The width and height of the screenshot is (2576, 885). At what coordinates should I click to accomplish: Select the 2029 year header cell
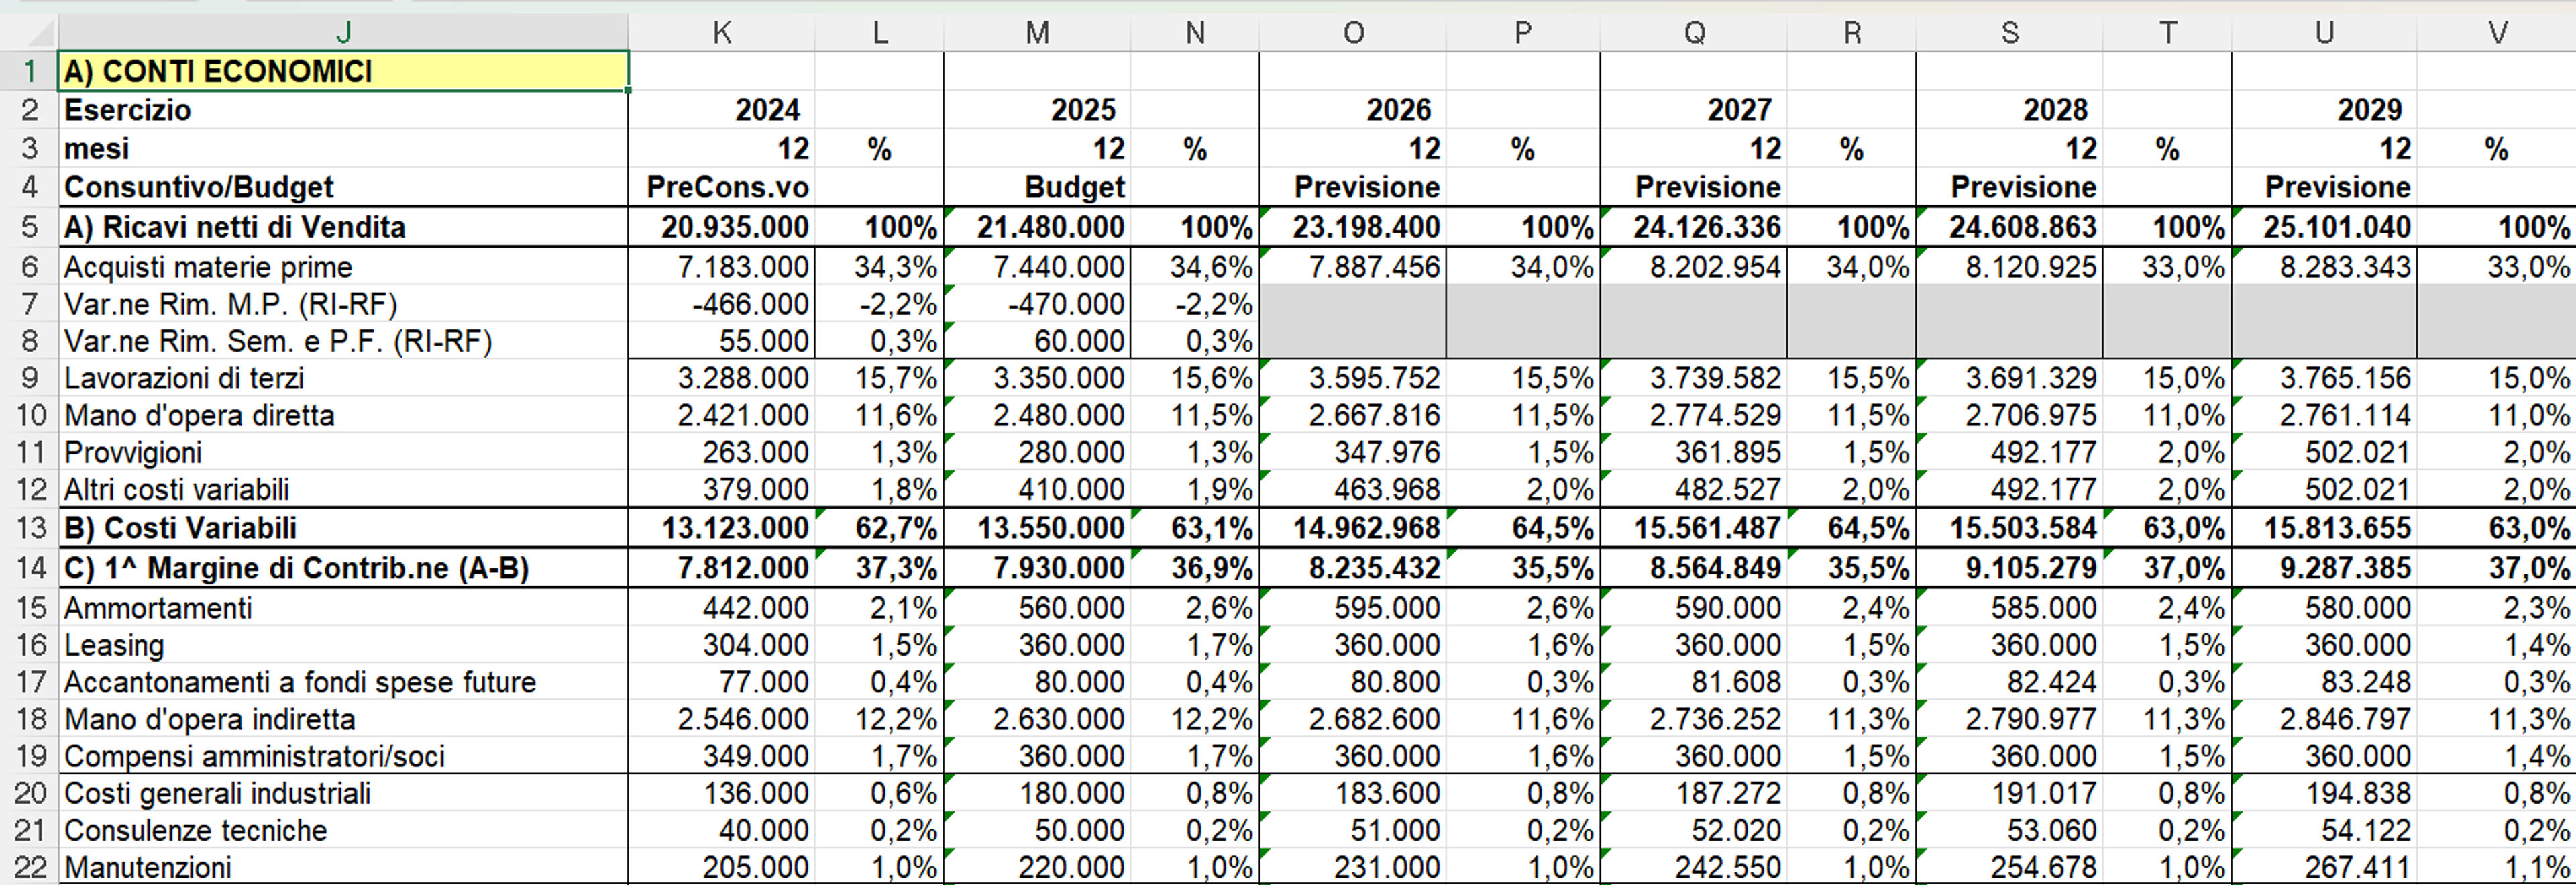2324,109
